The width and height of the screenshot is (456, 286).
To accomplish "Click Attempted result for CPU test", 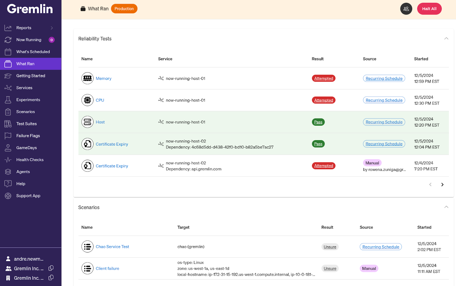I will (323, 100).
